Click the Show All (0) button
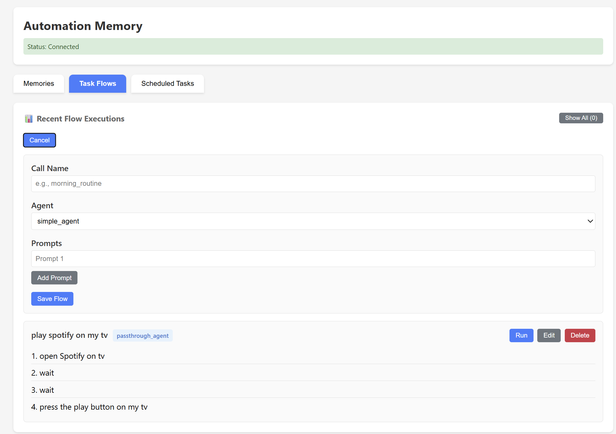 pyautogui.click(x=581, y=118)
